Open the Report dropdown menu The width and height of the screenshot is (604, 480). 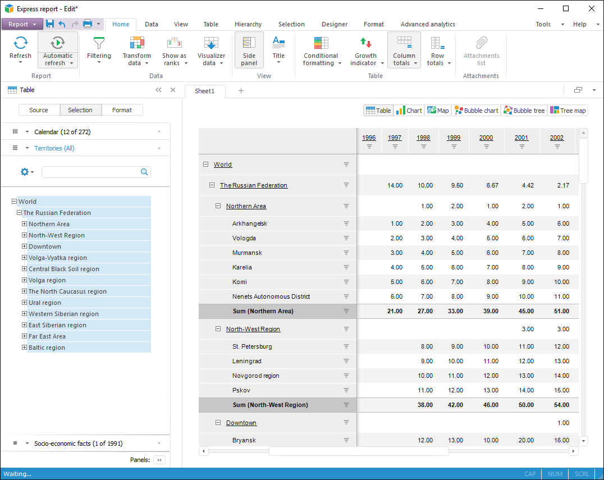(22, 24)
